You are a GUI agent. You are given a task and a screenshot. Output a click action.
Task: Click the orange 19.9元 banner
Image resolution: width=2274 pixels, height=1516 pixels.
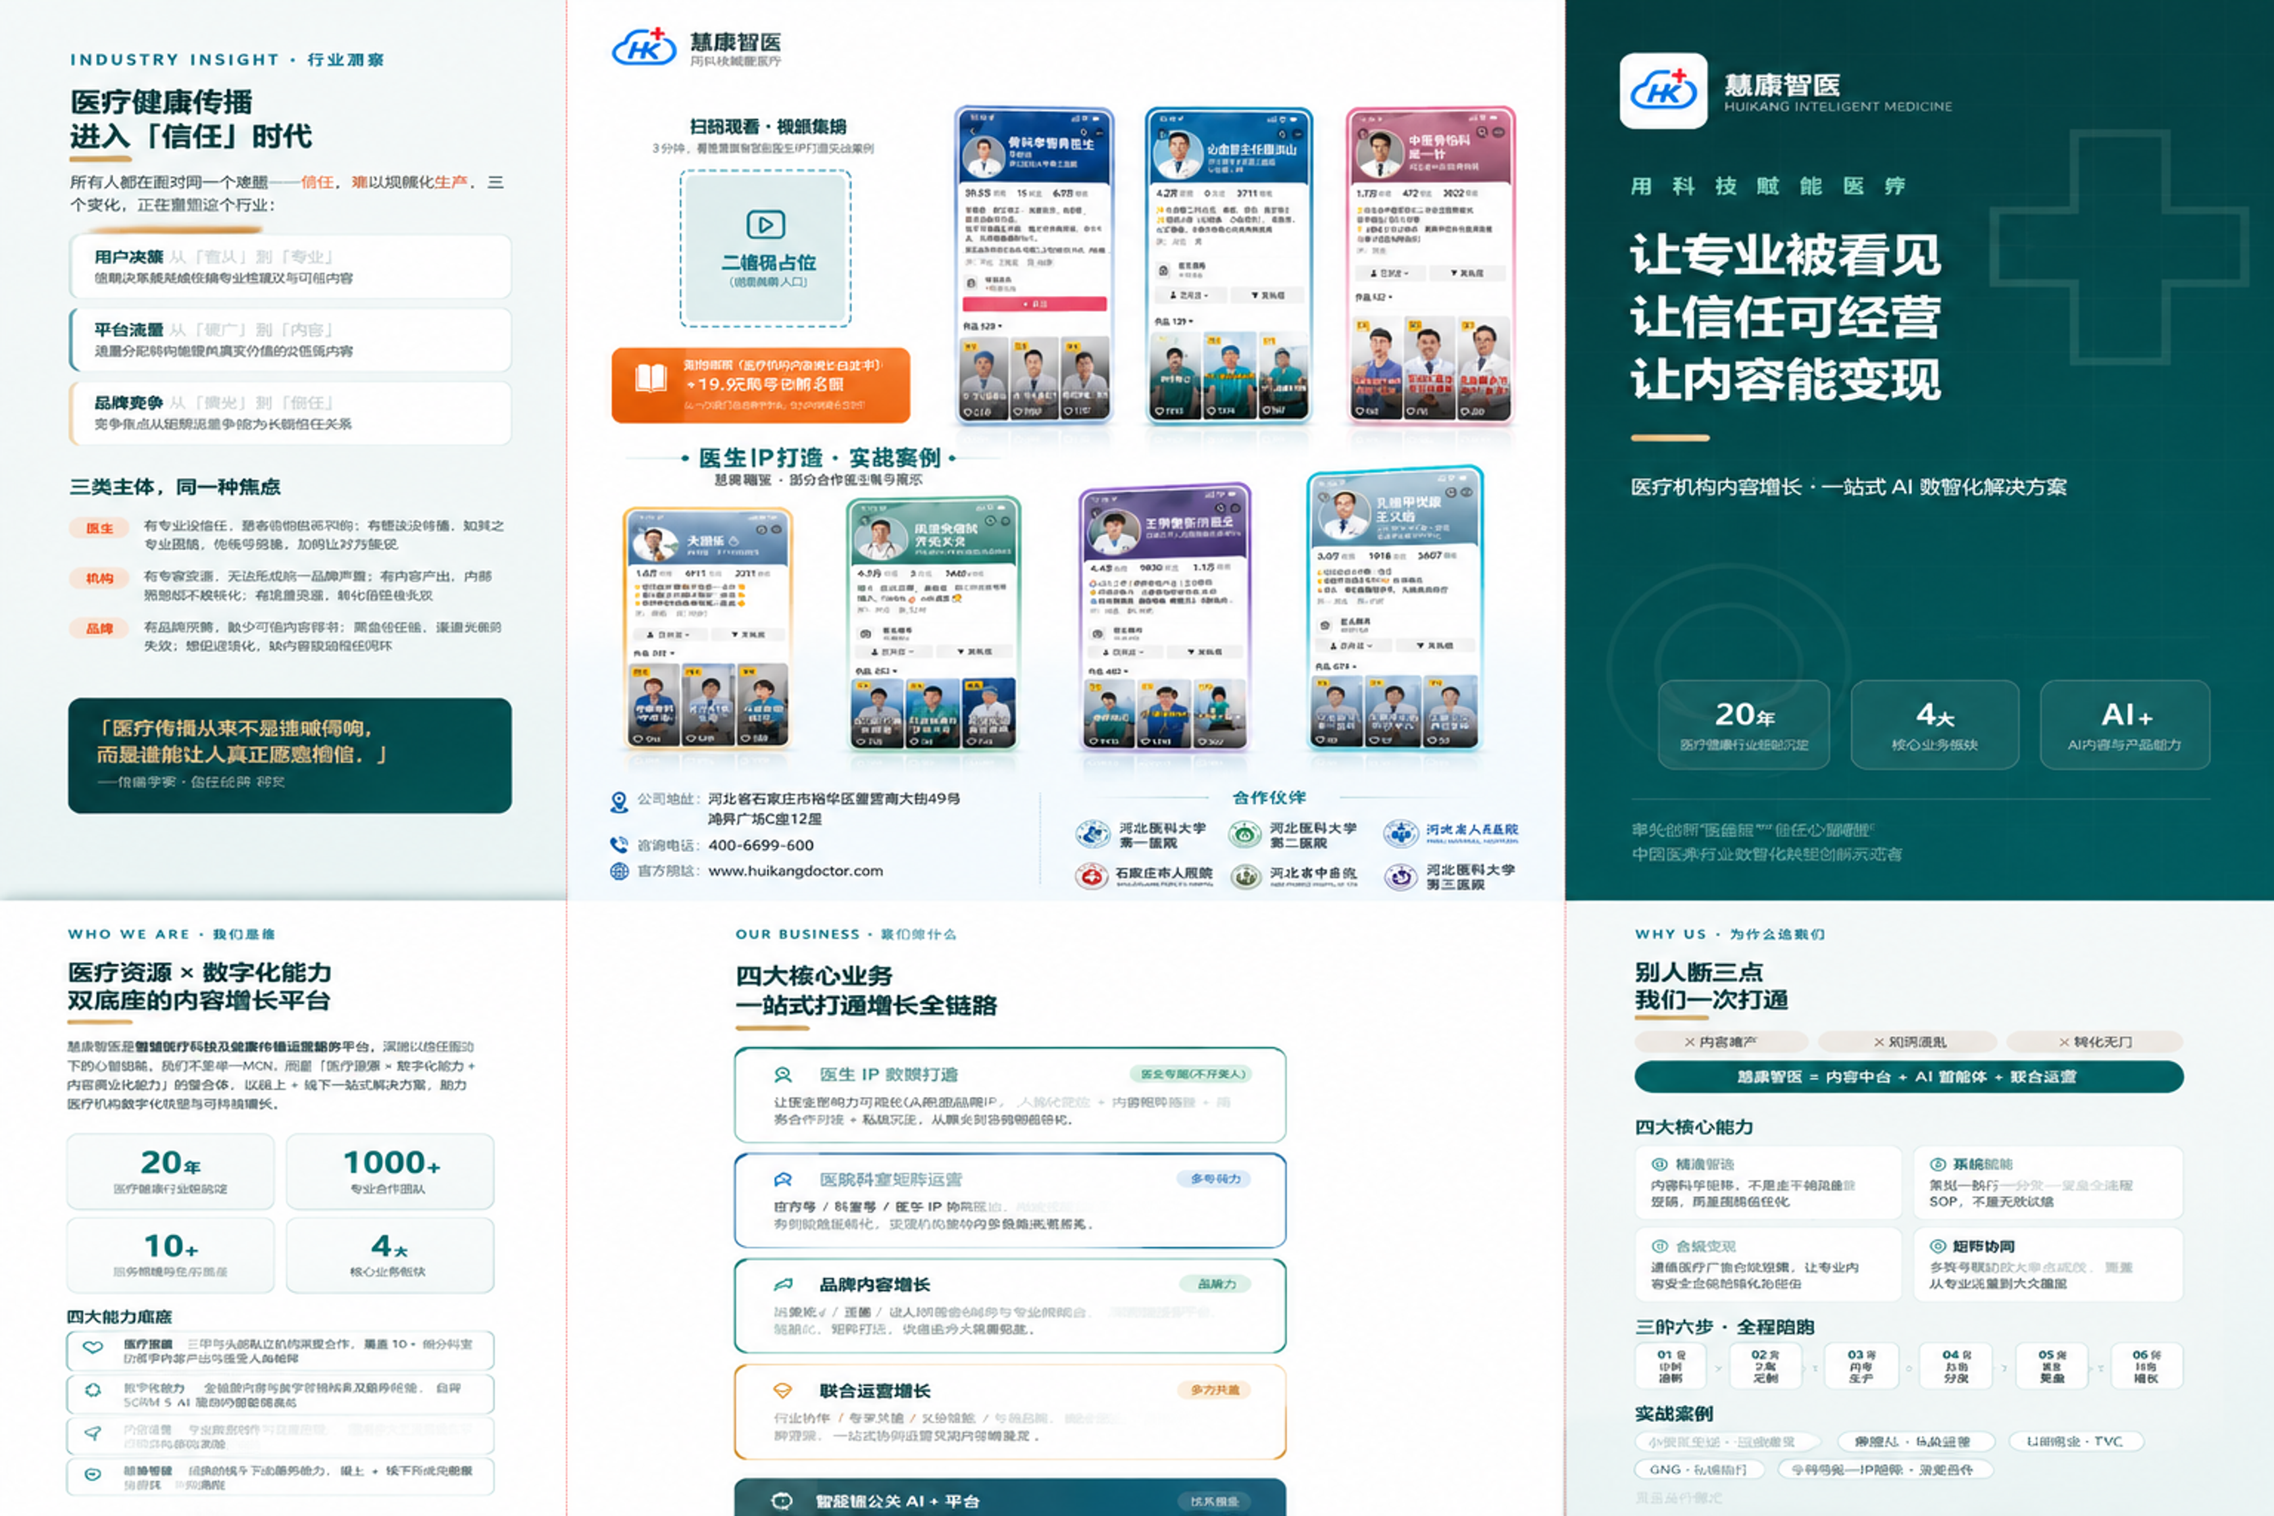pos(761,385)
